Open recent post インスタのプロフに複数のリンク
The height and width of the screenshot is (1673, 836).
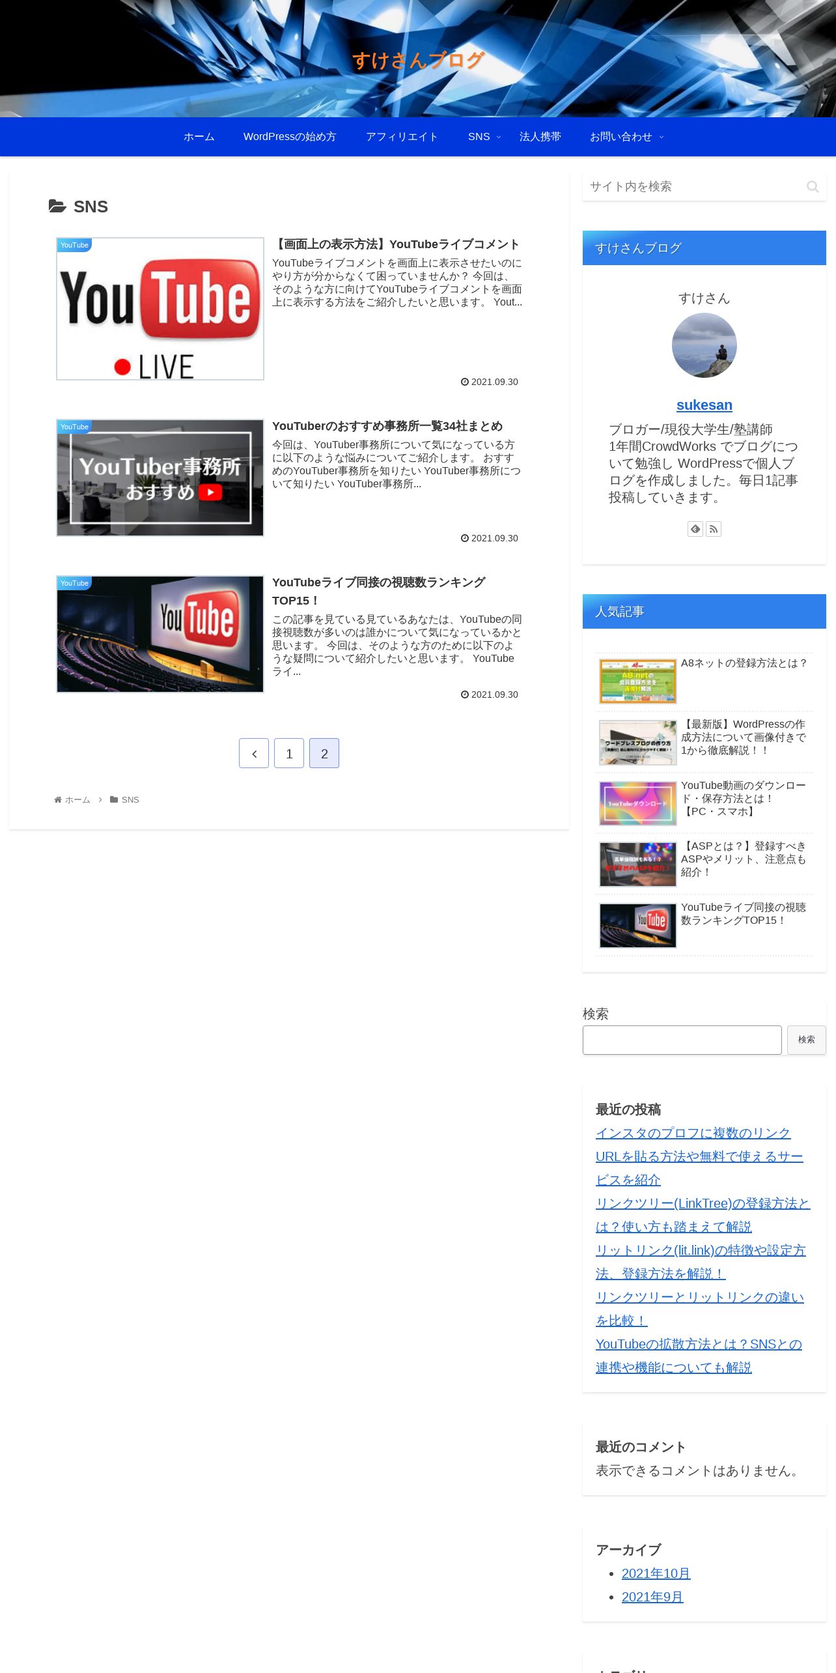coord(699,1156)
